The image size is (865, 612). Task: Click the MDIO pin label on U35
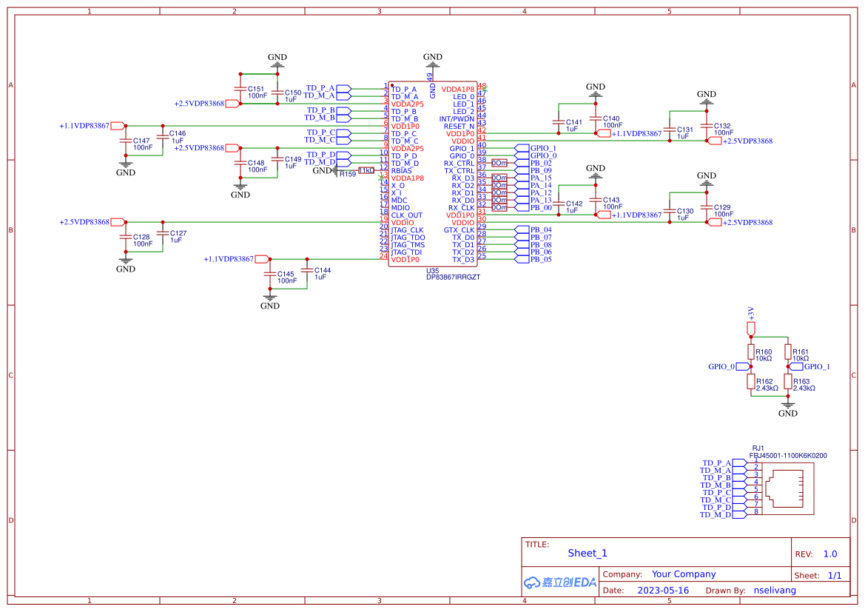(400, 208)
